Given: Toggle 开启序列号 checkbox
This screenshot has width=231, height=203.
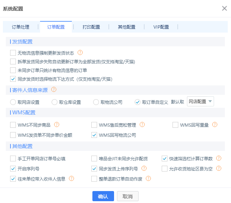Looking at the screenshot, I should pos(13,169).
